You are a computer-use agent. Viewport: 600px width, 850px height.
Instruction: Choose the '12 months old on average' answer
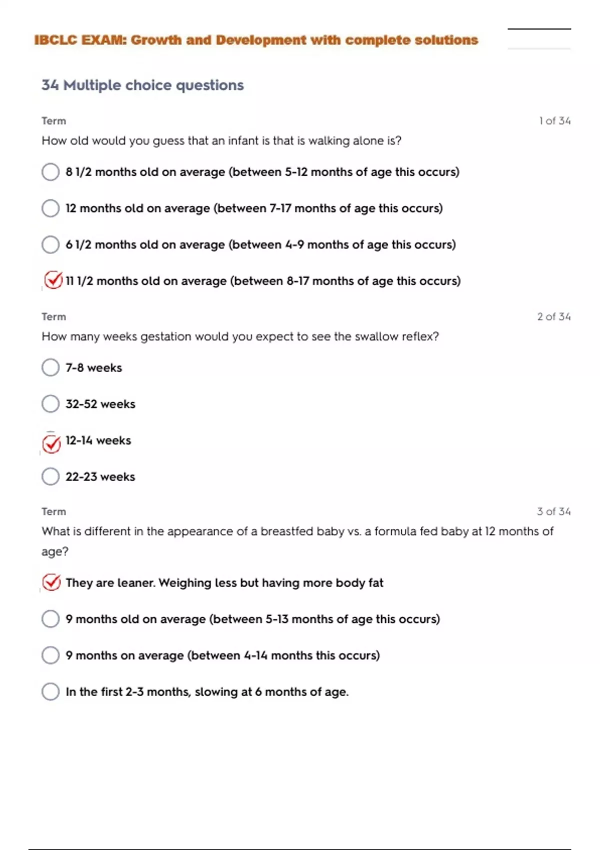click(50, 208)
